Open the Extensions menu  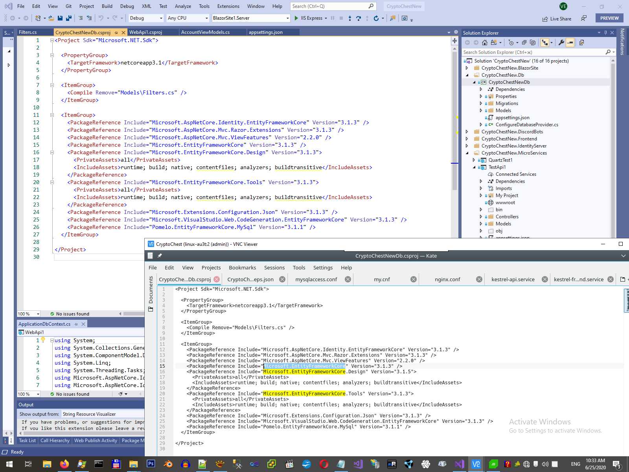pyautogui.click(x=228, y=6)
